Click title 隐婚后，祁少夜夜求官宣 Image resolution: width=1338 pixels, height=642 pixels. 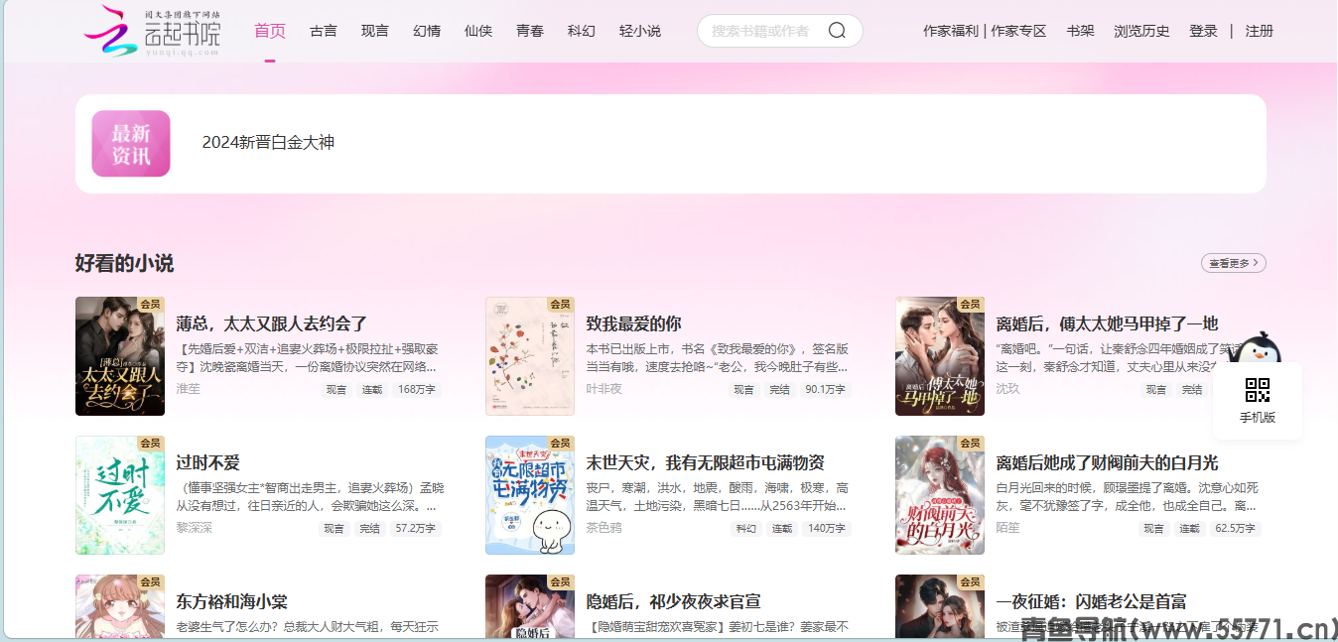coord(674,601)
